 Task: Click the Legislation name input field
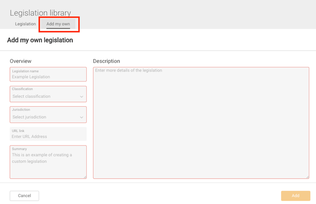(x=48, y=76)
